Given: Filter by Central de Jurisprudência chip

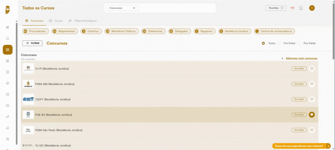Looking at the screenshot, I should [x=274, y=31].
